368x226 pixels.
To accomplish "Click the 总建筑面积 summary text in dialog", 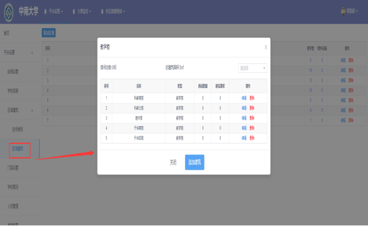I will (175, 68).
